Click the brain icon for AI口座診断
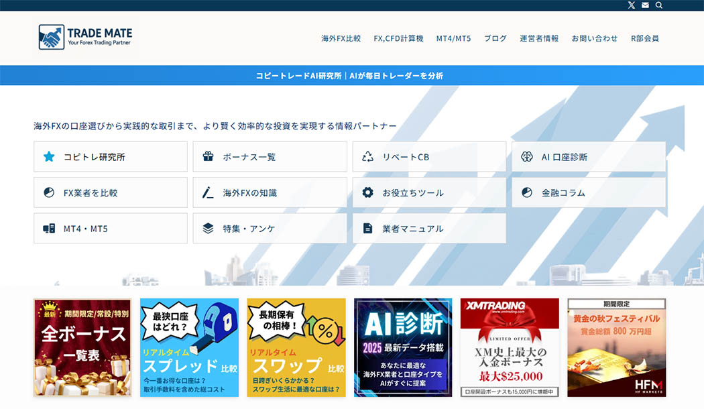Image resolution: width=704 pixels, height=409 pixels. [x=527, y=157]
